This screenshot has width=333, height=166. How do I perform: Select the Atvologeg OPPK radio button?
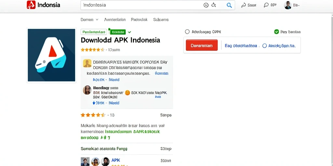[x=187, y=32]
